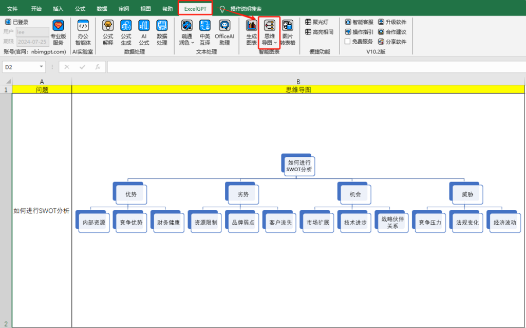The height and width of the screenshot is (328, 526).
Task: Open the 图片转表格 tool
Action: (x=288, y=32)
